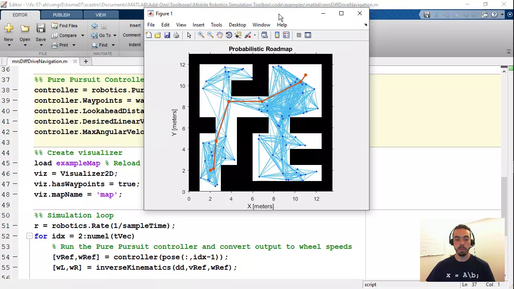Select Pan hand tool in Figure 1
The width and height of the screenshot is (514, 289).
tap(220, 35)
